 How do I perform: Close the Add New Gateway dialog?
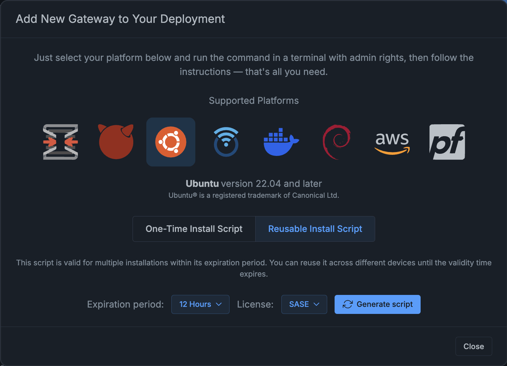coord(474,346)
